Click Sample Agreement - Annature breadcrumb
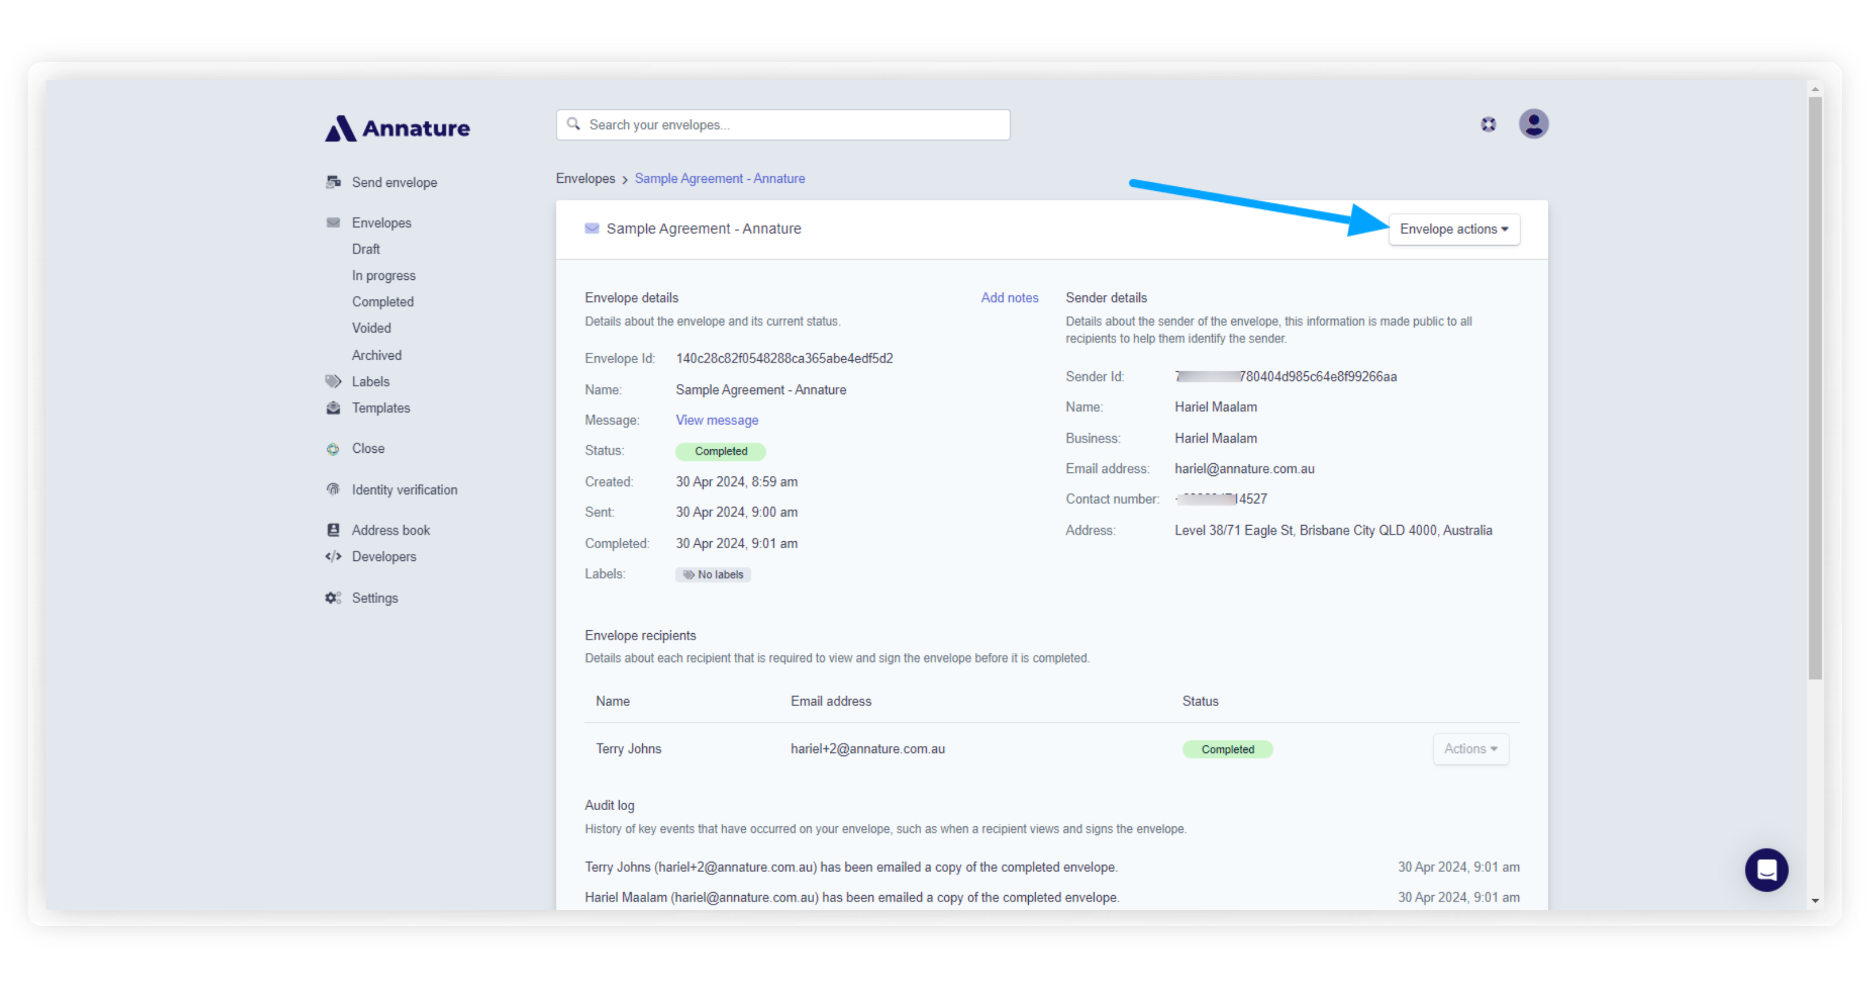Screen dimensions: 1870x990 tap(719, 179)
